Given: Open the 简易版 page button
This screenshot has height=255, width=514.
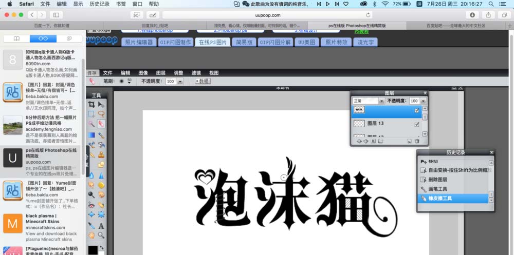Looking at the screenshot, I should tap(244, 42).
